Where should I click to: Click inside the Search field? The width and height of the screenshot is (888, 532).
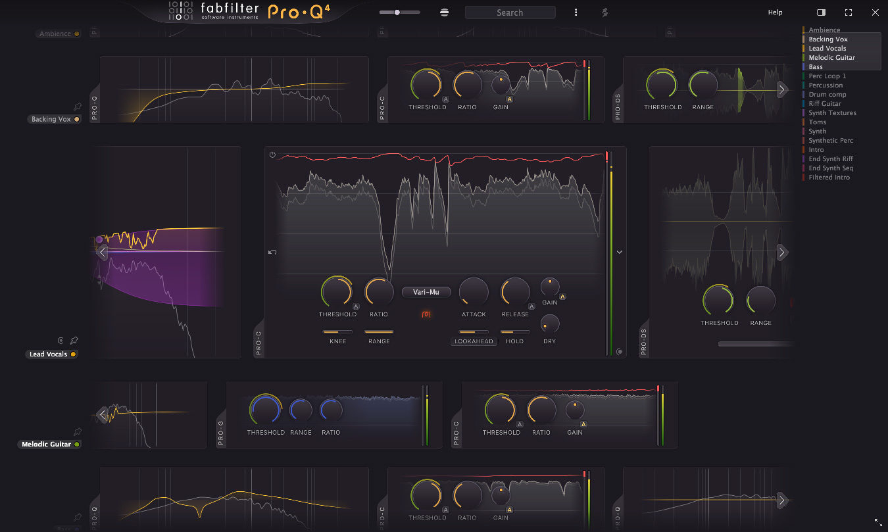(510, 12)
